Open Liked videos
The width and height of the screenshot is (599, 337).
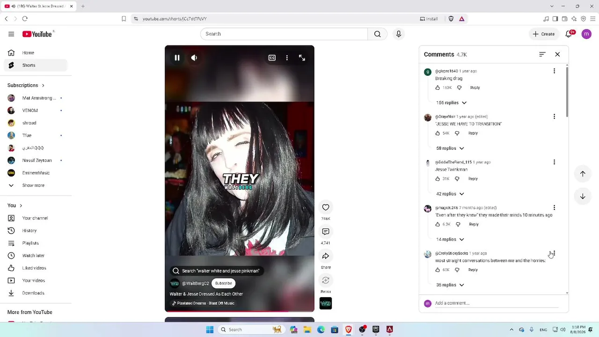pyautogui.click(x=36, y=268)
